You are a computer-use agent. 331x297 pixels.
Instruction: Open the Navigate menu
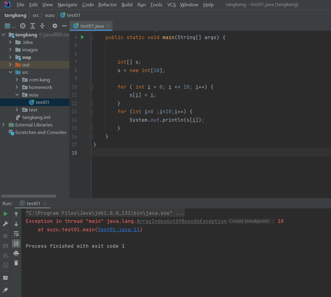tap(67, 5)
